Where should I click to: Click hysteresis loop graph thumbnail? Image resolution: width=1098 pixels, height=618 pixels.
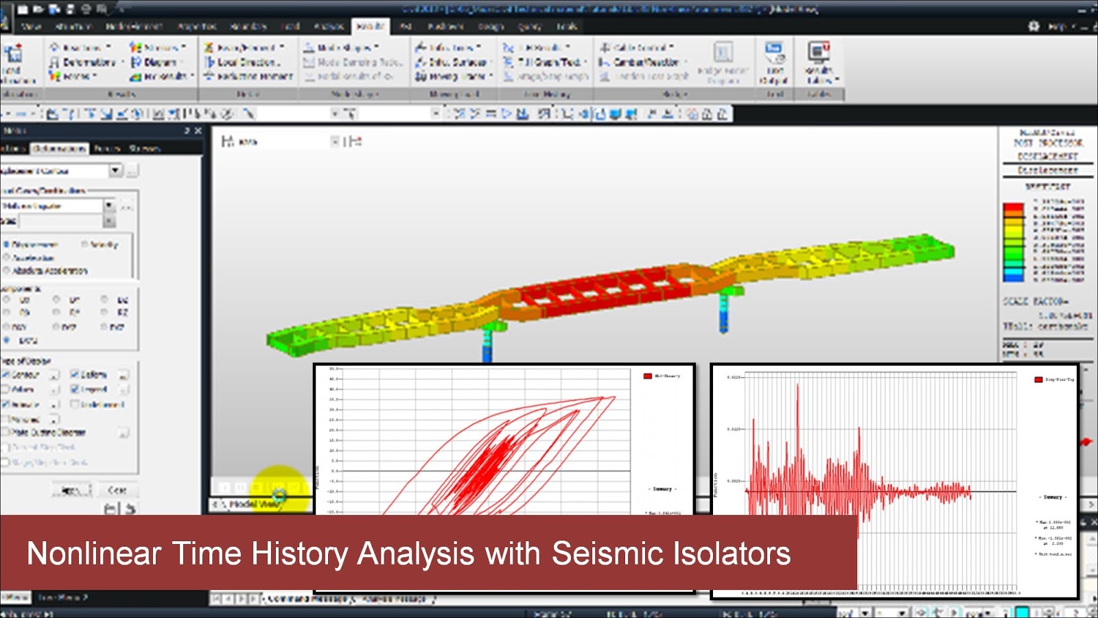(x=504, y=439)
